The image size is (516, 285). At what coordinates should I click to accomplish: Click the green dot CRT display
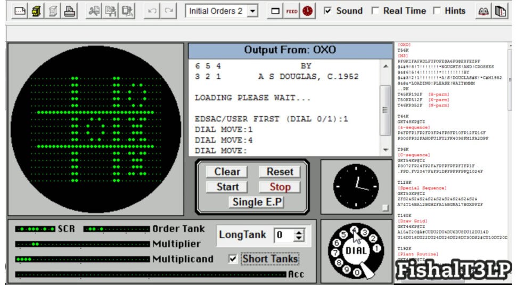pyautogui.click(x=96, y=129)
